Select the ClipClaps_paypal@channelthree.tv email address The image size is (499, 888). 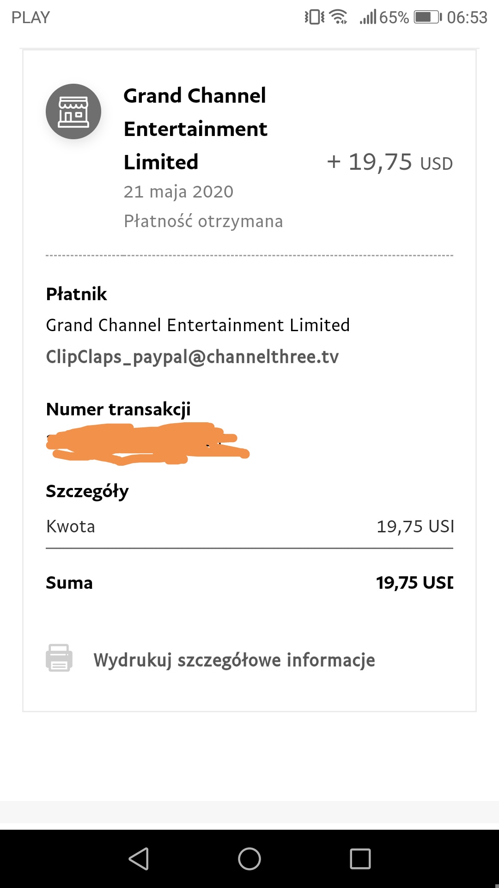(x=192, y=357)
